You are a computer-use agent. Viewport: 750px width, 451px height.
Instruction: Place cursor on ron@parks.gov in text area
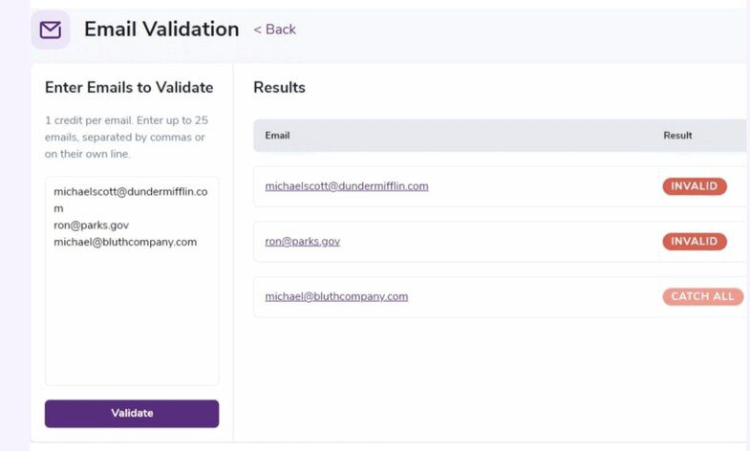coord(91,225)
